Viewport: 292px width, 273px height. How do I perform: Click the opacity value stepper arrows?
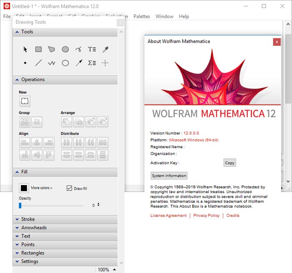98,204
